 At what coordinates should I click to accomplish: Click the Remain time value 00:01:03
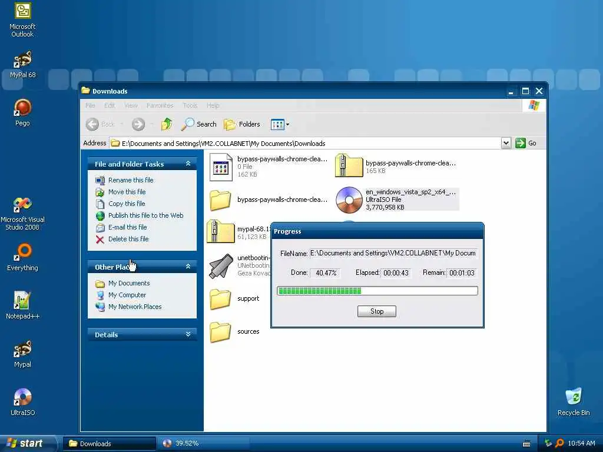[x=462, y=273]
